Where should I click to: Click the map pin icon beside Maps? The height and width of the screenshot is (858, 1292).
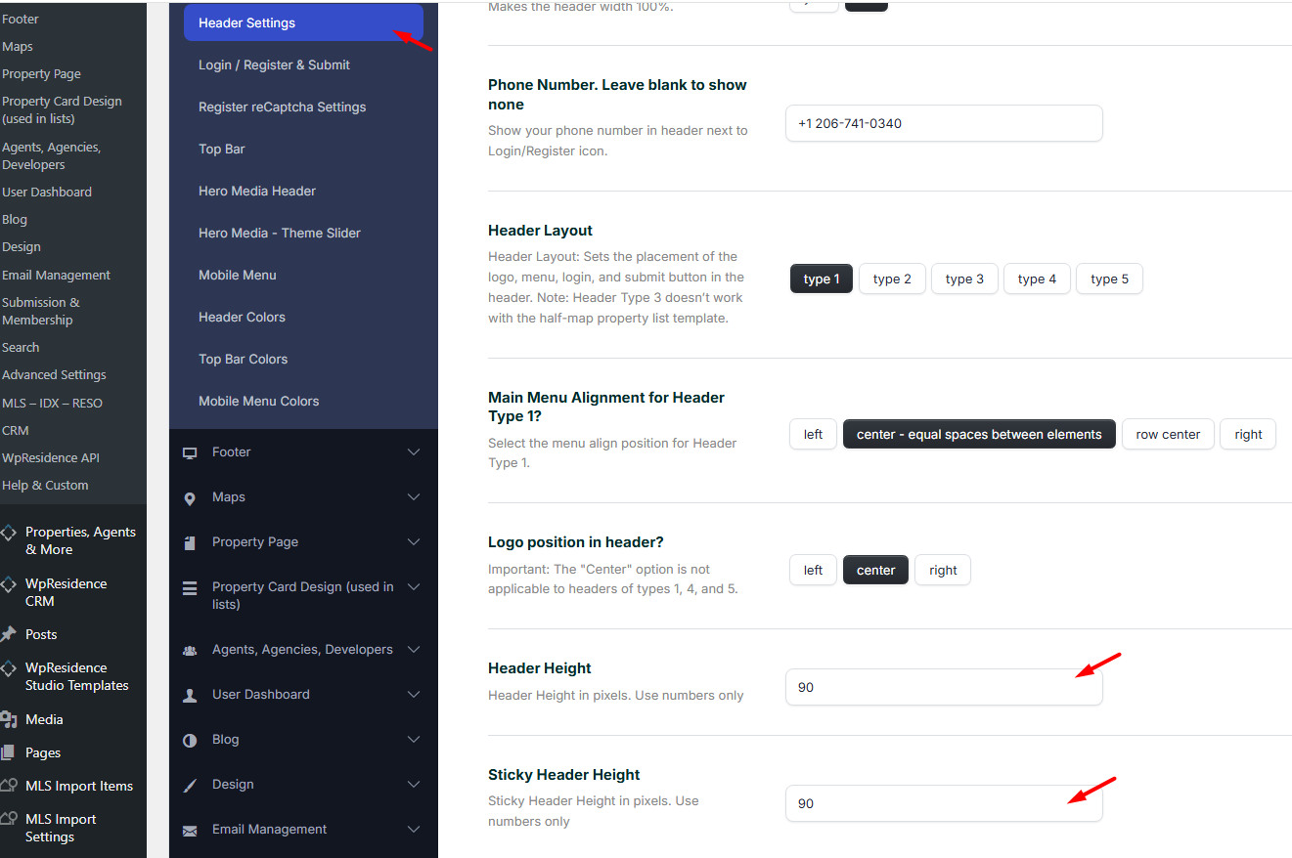(x=190, y=498)
